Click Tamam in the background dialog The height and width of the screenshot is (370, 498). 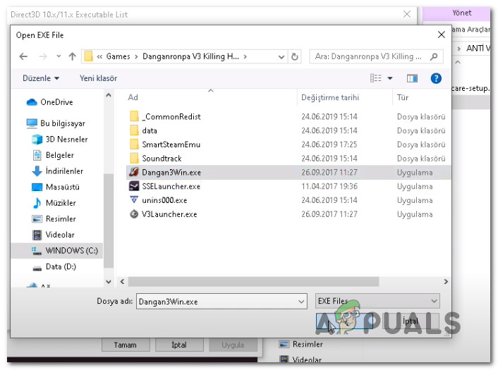(126, 345)
